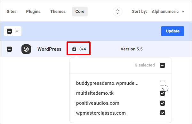Open the bulk selection dropdown arrow
192x124 pixels.
(17, 31)
